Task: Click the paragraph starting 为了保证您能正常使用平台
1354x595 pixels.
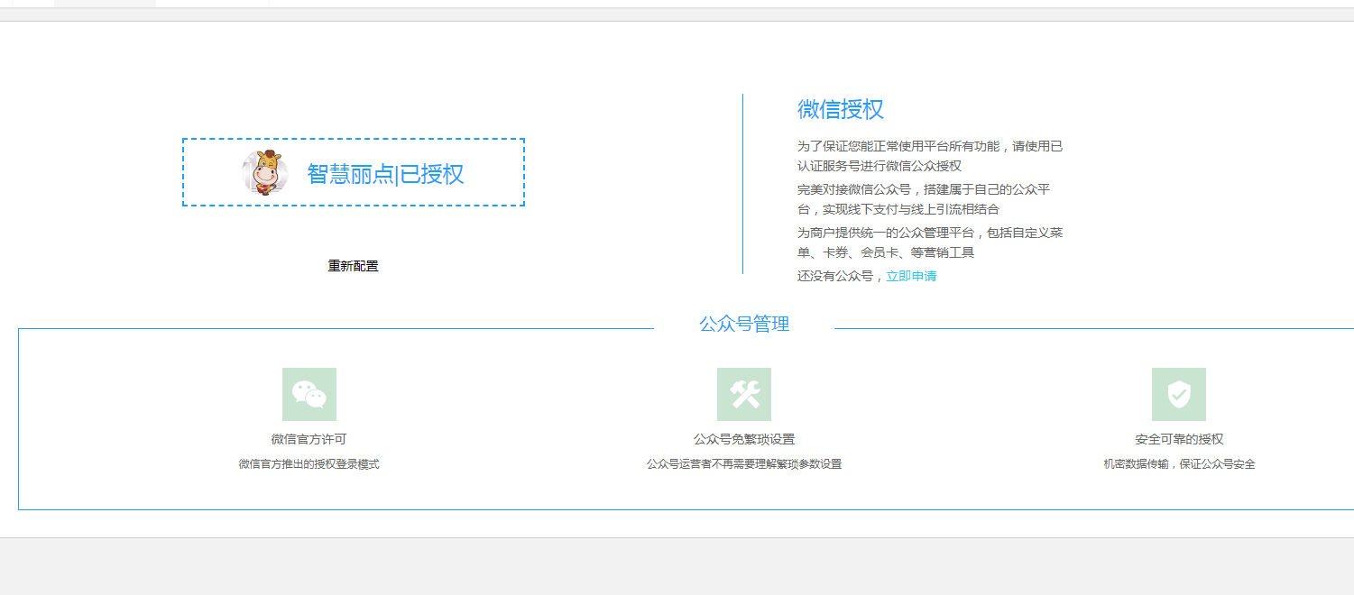Action: (930, 156)
